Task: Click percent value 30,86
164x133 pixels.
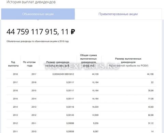Action: click(x=151, y=90)
